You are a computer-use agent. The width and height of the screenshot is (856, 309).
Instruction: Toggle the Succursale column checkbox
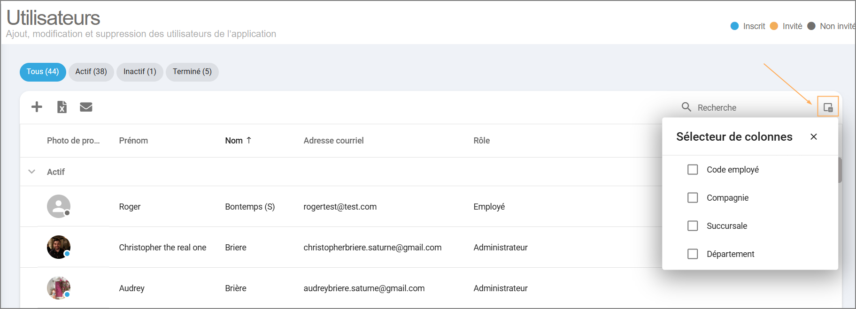point(693,226)
